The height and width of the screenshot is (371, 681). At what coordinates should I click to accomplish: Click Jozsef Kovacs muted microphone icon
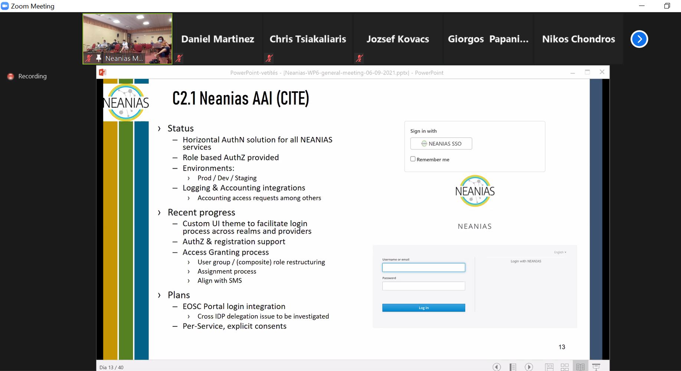pos(359,58)
